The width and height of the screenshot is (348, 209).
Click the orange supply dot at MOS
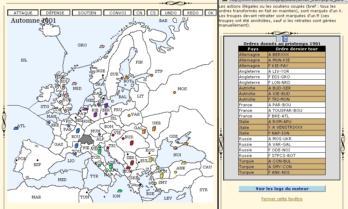coord(174,92)
